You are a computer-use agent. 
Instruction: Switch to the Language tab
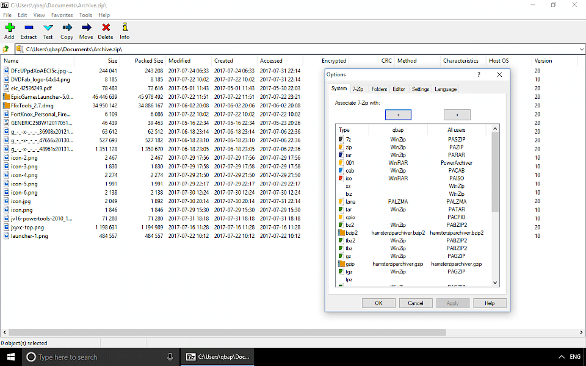click(x=446, y=89)
